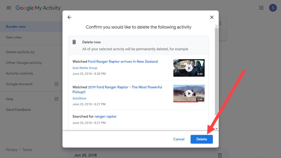Click the text June 25, 2018 • 8:27 PM under AutoShow

click(89, 104)
